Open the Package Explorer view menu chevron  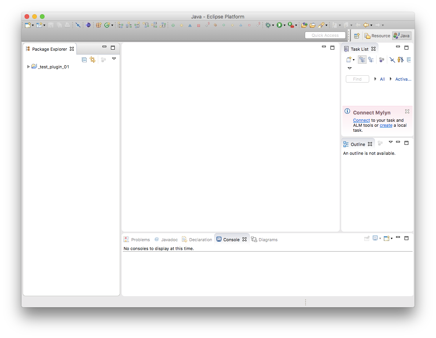pyautogui.click(x=114, y=59)
